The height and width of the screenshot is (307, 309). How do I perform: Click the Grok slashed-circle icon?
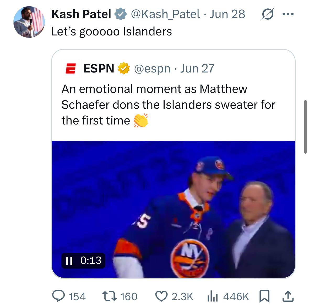(267, 14)
